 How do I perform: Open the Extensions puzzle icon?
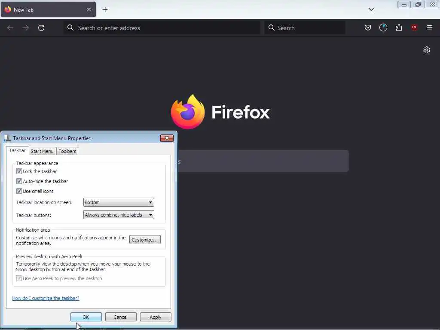tap(399, 27)
